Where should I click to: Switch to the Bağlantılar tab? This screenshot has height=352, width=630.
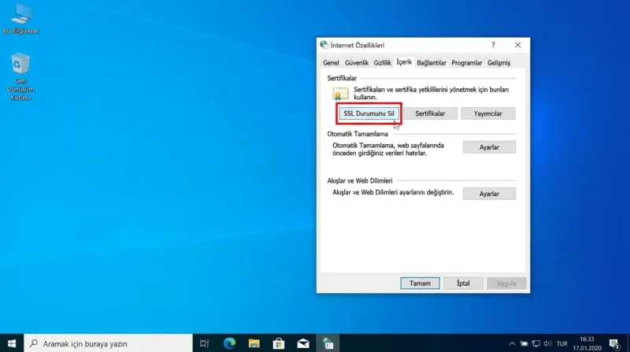431,63
